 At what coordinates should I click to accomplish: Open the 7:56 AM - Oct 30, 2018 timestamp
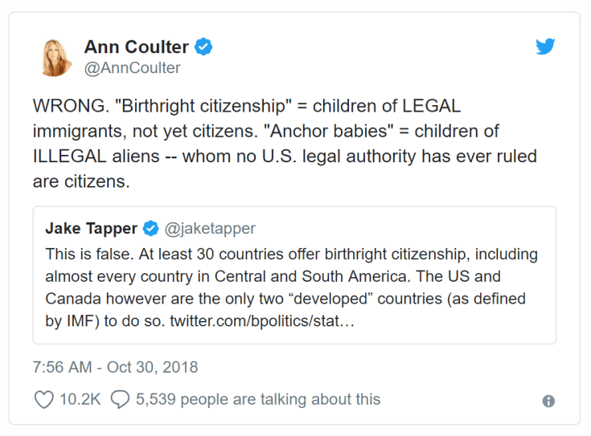pos(115,368)
